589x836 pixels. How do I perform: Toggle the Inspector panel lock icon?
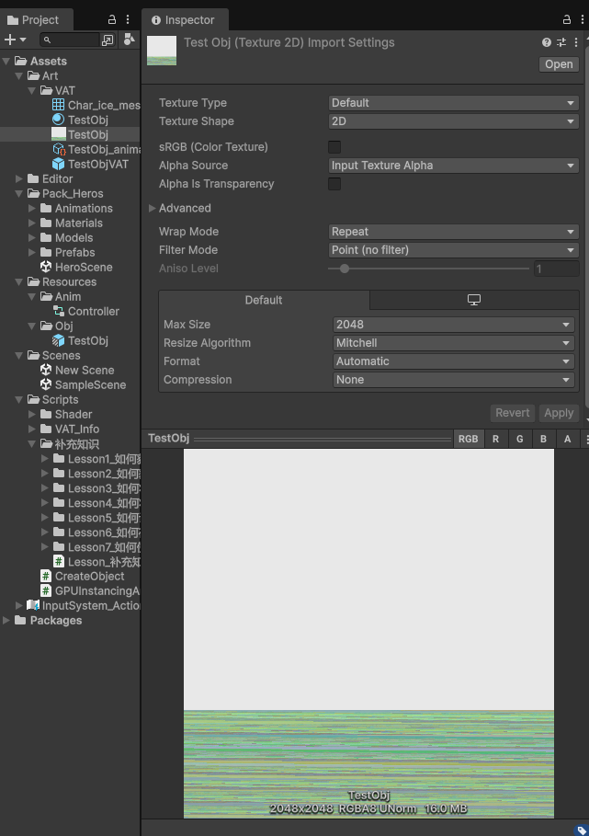[567, 19]
